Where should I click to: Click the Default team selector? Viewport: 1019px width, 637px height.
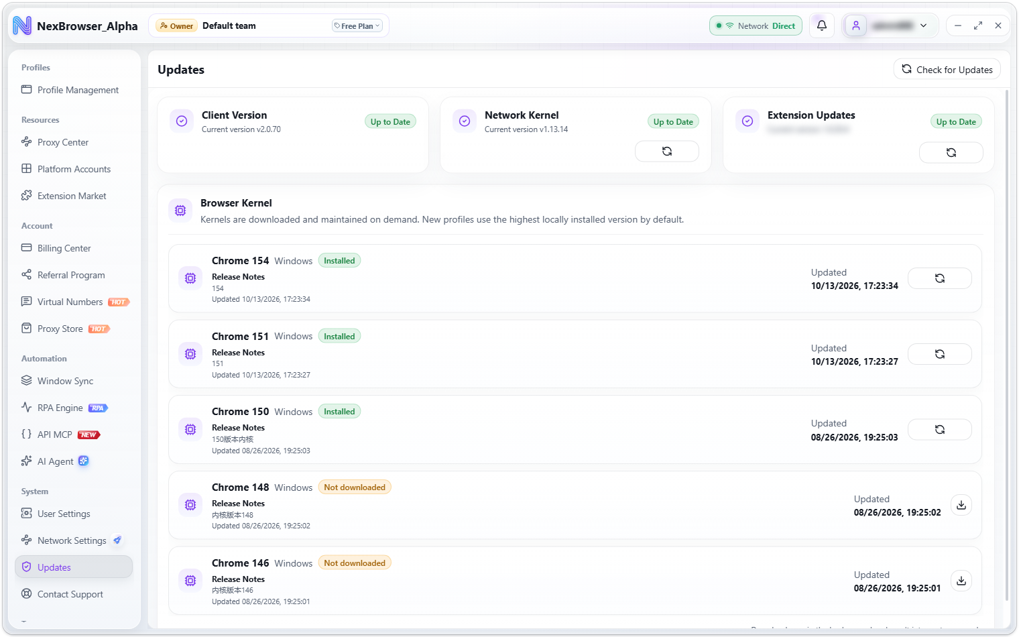[x=268, y=25]
